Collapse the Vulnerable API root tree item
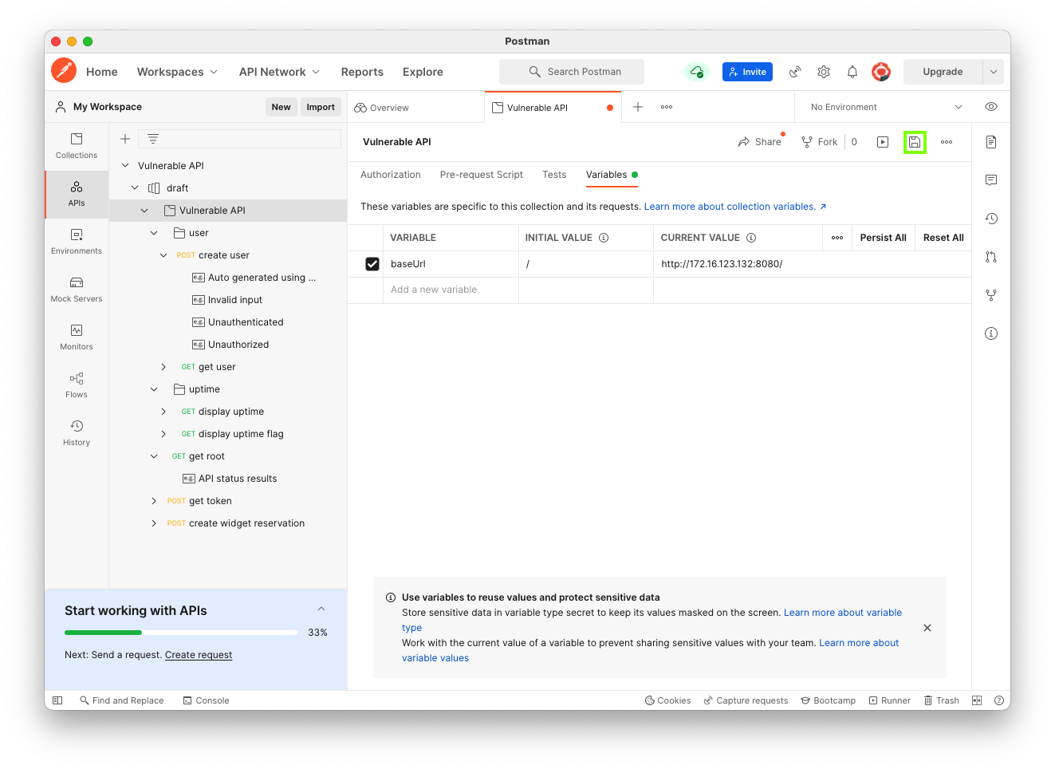Screen dimensions: 1055x769 [x=125, y=166]
